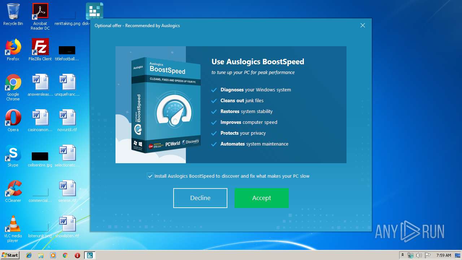
Task: Open network status tray icon
Action: pos(410,255)
